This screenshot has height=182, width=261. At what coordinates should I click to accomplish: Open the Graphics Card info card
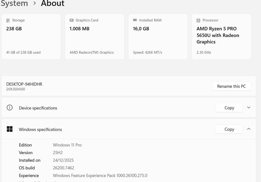coord(94,37)
